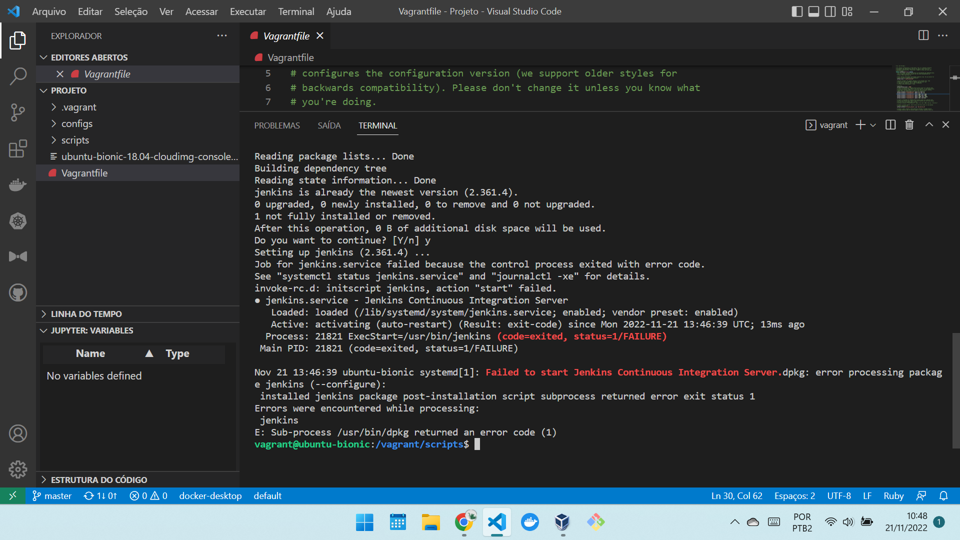Open Google Chrome from taskbar
960x540 pixels.
tap(464, 522)
